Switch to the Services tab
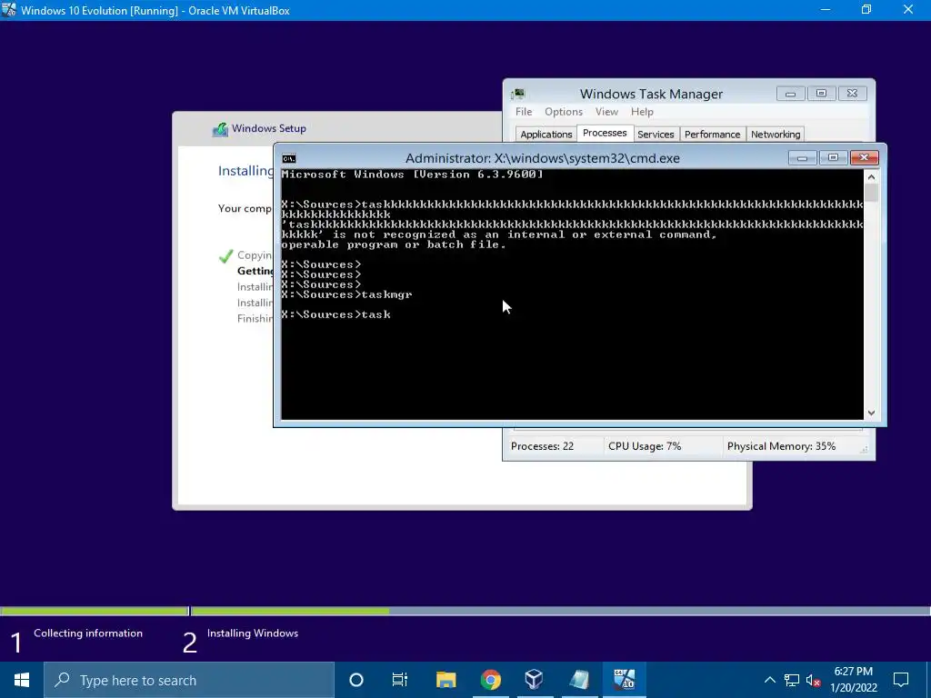Screen dimensions: 931x698 [x=656, y=135]
